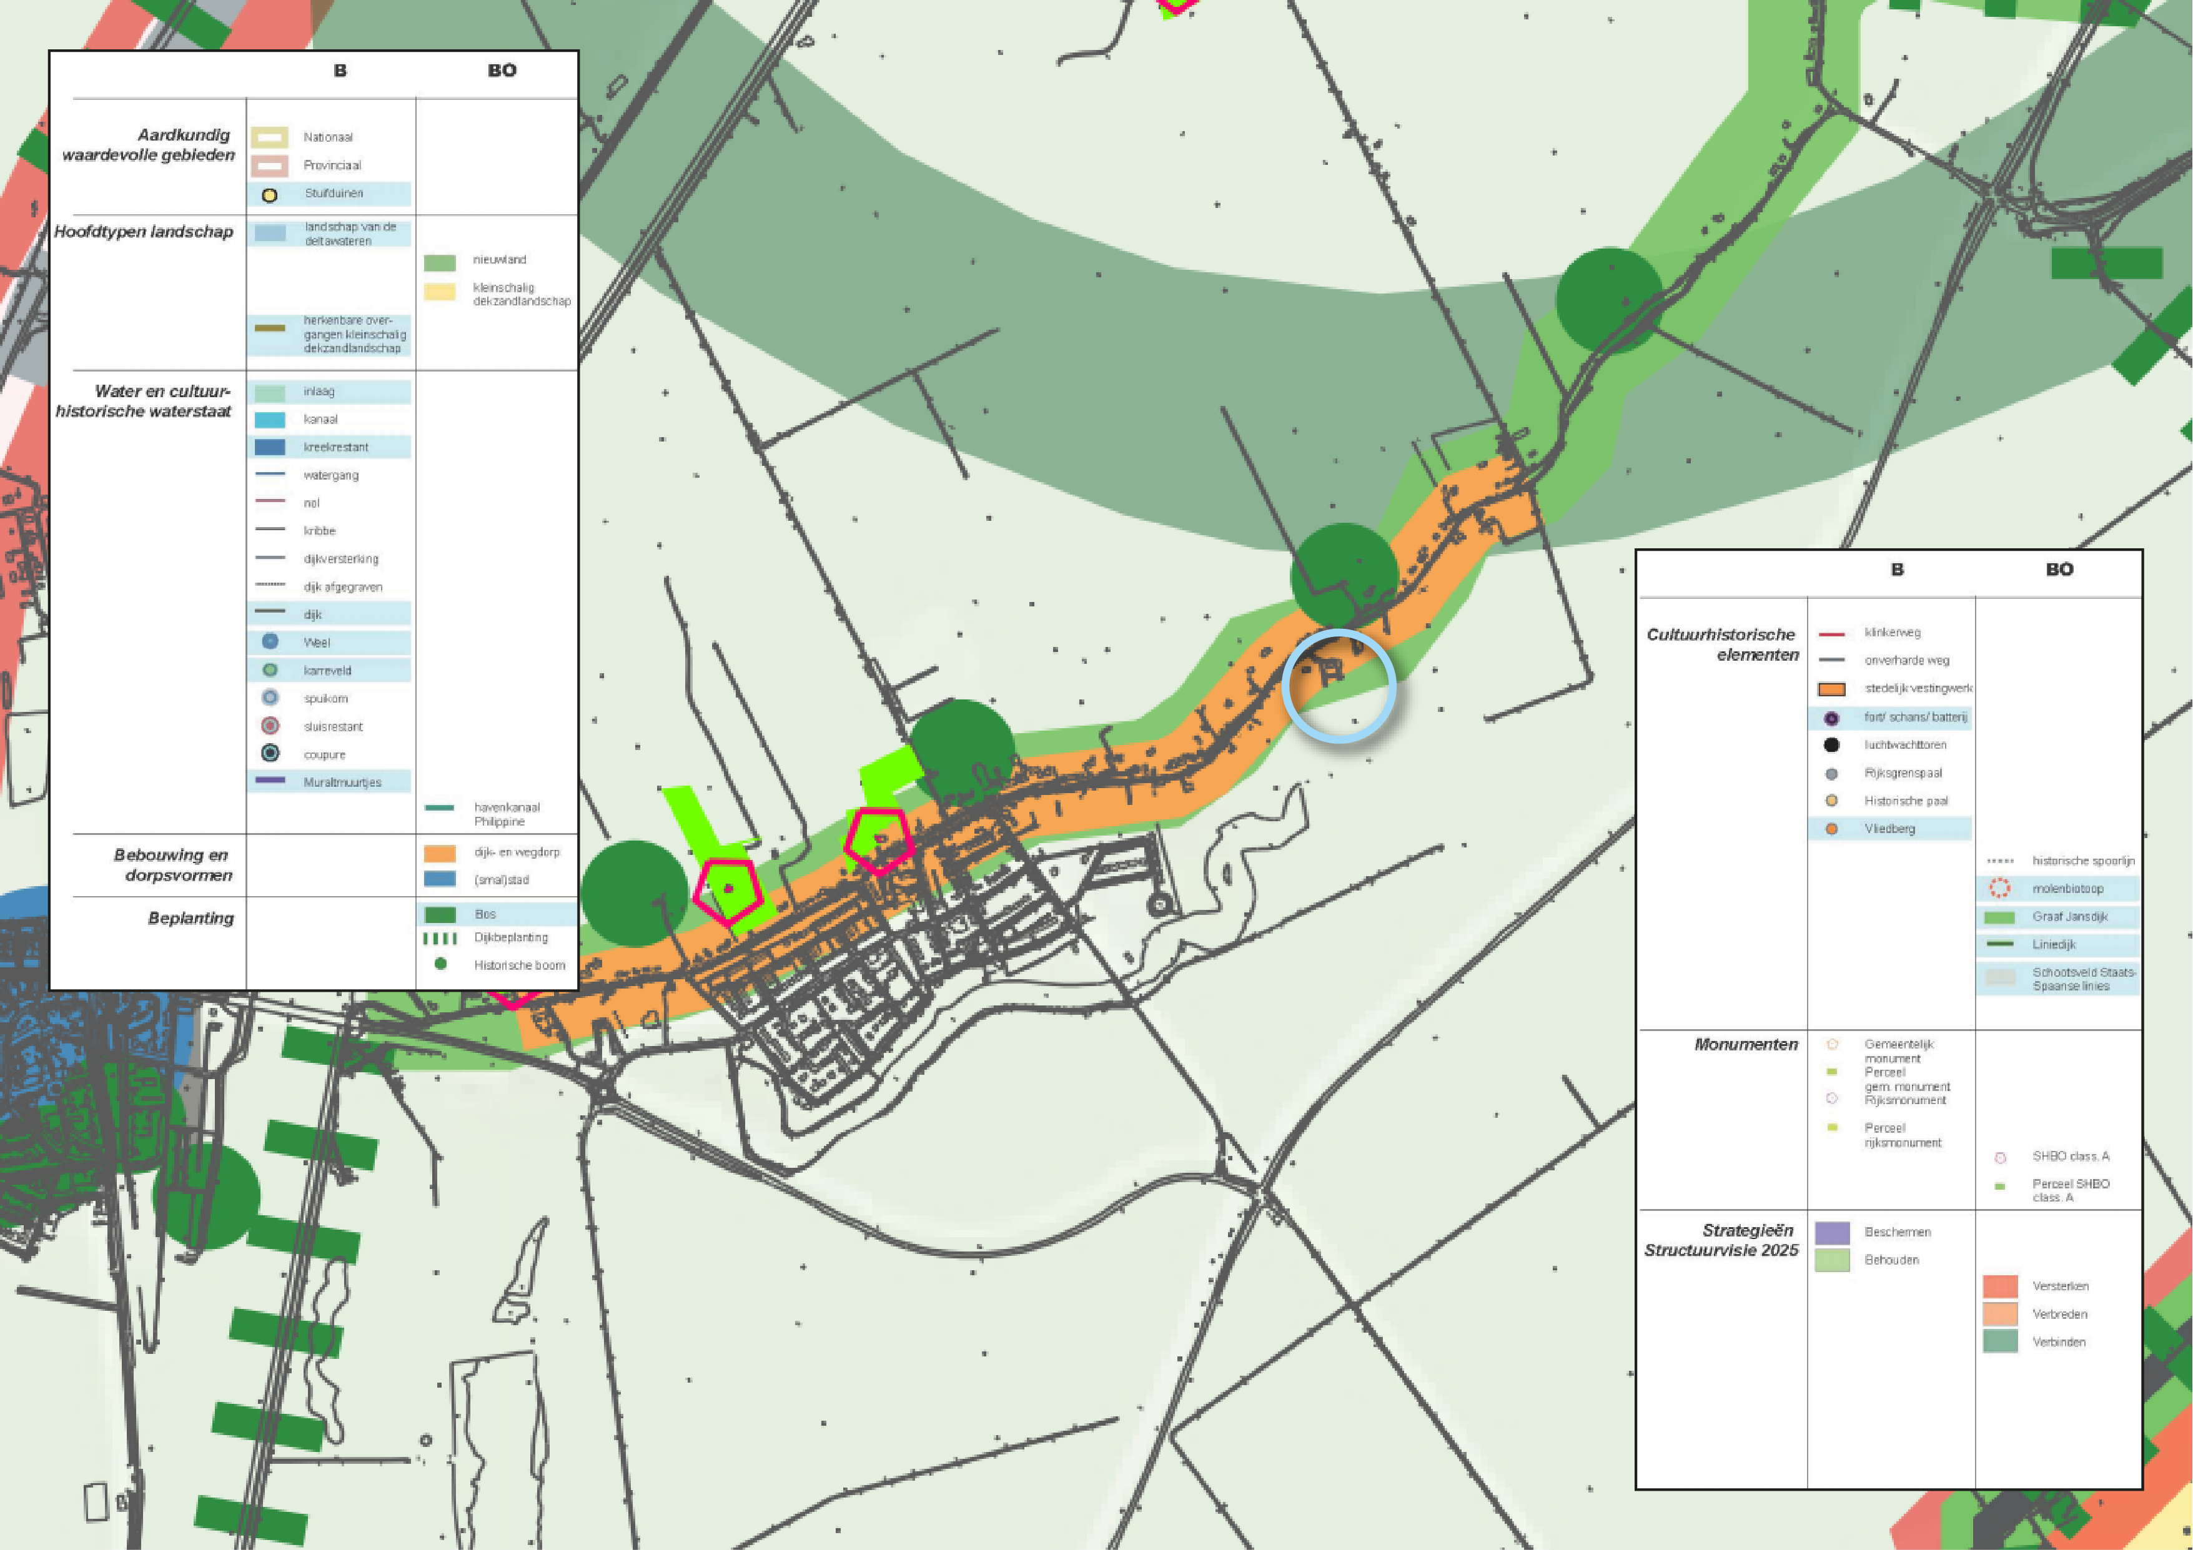The image size is (2193, 1550).
Task: Click the luchtwachttoren black dot symbol
Action: 1831,745
